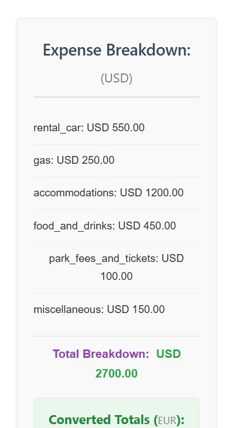Select the (USD) currency subtitle
Viewport: 234px width, 428px height.
tap(116, 79)
